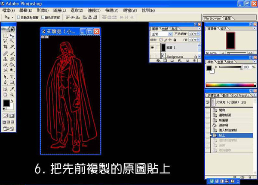Switch to File Browser tab
The width and height of the screenshot is (258, 185).
click(212, 18)
